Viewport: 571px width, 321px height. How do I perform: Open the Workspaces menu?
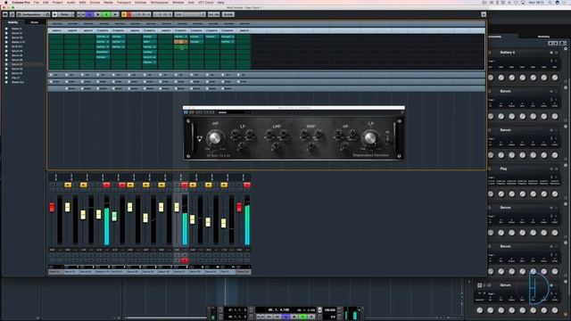[x=160, y=2]
